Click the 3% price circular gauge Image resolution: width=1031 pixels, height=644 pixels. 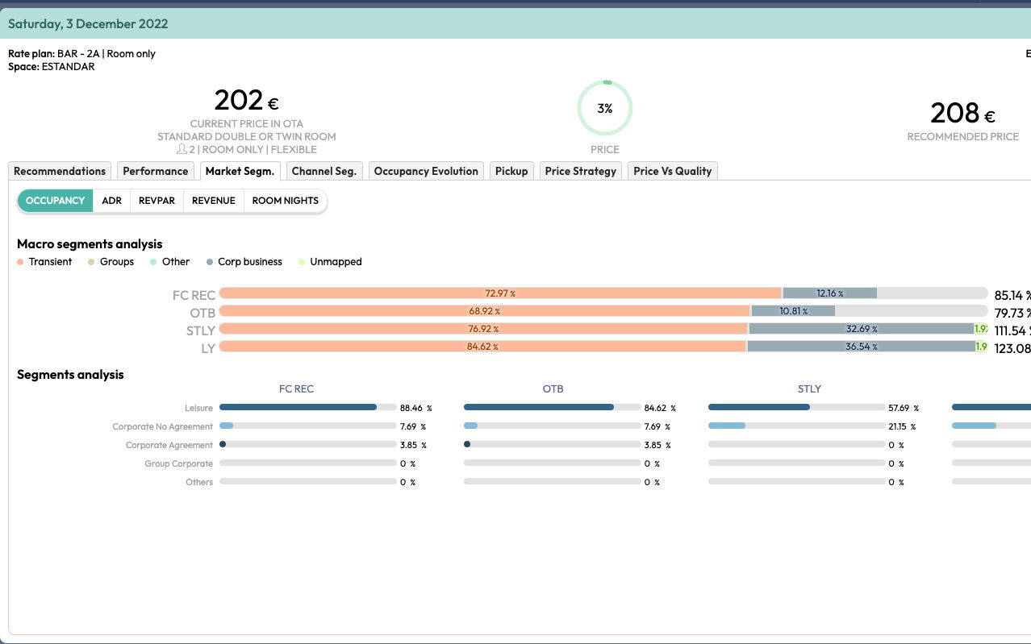coord(604,108)
